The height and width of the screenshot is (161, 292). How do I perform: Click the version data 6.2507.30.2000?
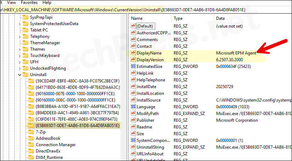(229, 60)
